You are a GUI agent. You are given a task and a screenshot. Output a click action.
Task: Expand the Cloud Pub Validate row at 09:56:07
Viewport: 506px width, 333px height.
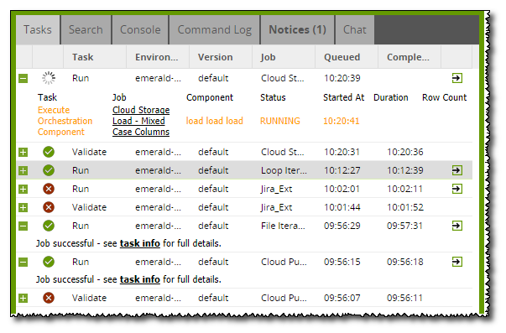[x=23, y=298]
